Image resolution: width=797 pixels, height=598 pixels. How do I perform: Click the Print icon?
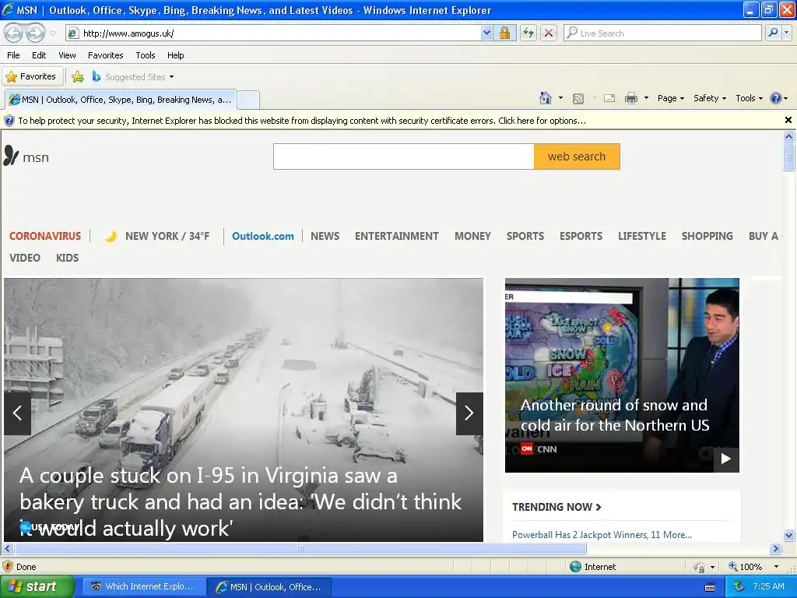(630, 98)
